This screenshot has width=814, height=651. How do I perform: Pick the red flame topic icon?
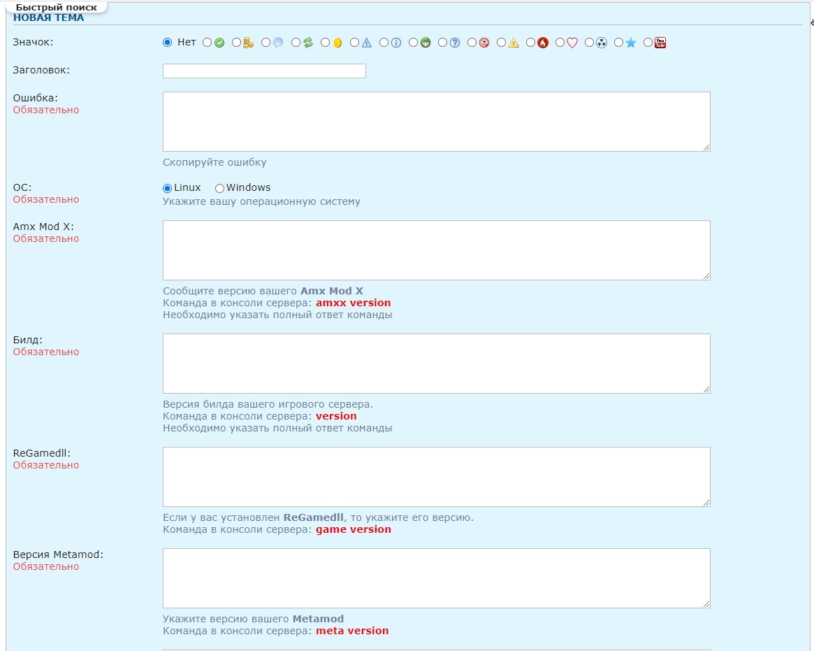tap(530, 43)
